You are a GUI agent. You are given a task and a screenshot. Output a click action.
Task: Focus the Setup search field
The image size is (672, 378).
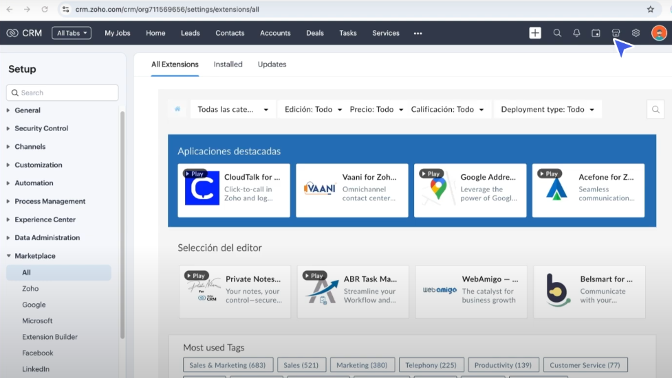pyautogui.click(x=62, y=93)
